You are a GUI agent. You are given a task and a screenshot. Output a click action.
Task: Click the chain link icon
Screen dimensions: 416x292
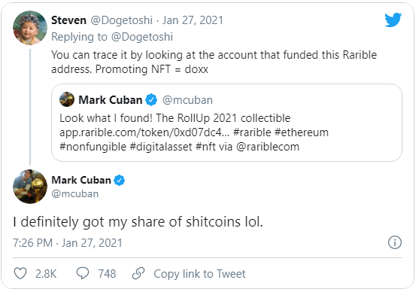point(138,273)
